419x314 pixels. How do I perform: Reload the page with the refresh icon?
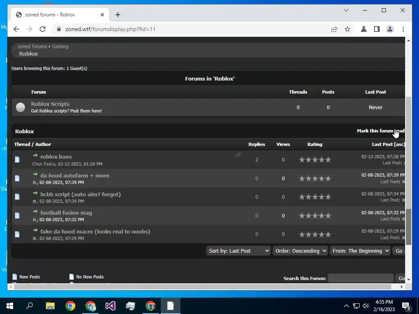[x=43, y=29]
